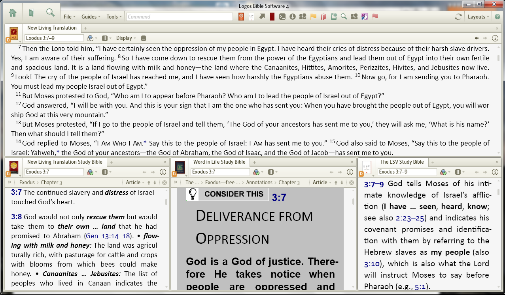Image resolution: width=505 pixels, height=295 pixels.
Task: Click reference box in ESV Study Bible panel
Action: [407, 172]
